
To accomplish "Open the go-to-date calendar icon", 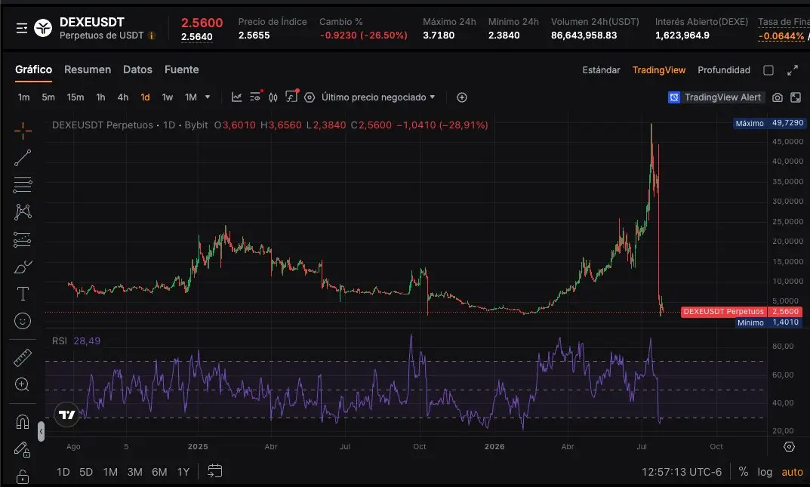I will [x=215, y=471].
